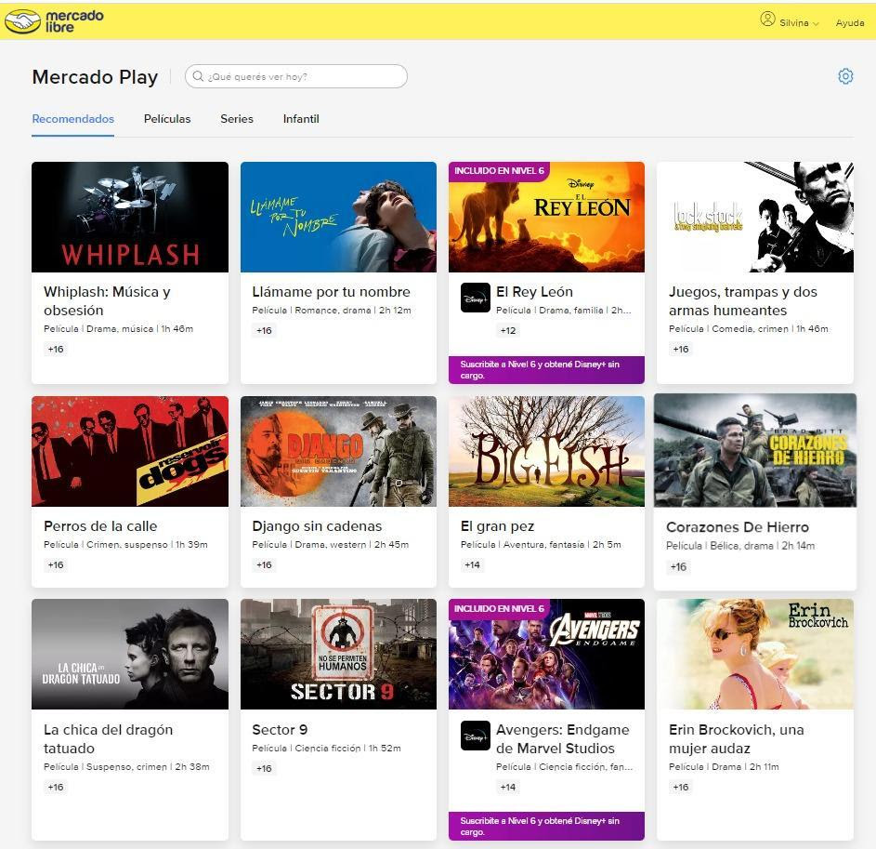
Task: Click the 'Whiplash: Música y obsesión' title
Action: [107, 301]
